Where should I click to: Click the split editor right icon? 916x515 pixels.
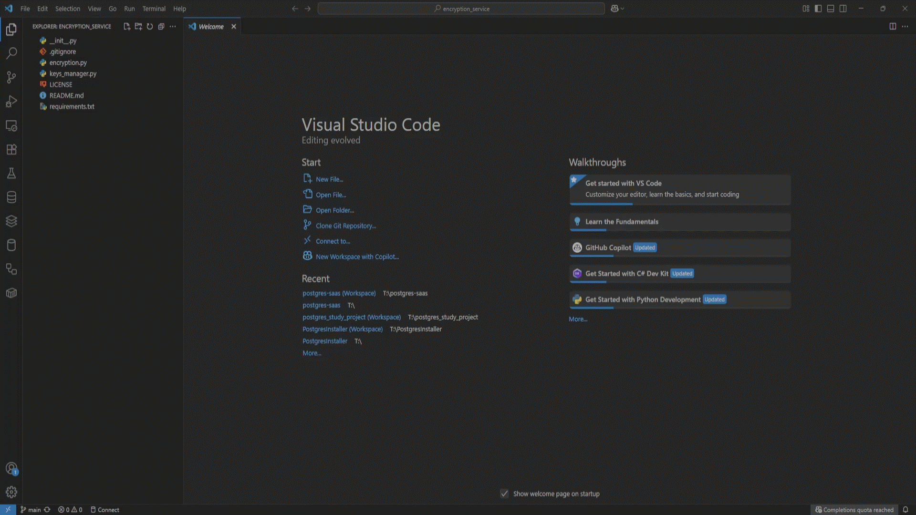893,27
